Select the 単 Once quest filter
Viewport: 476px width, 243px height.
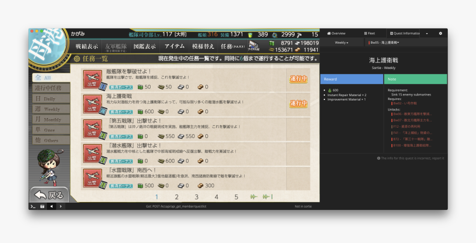click(51, 130)
